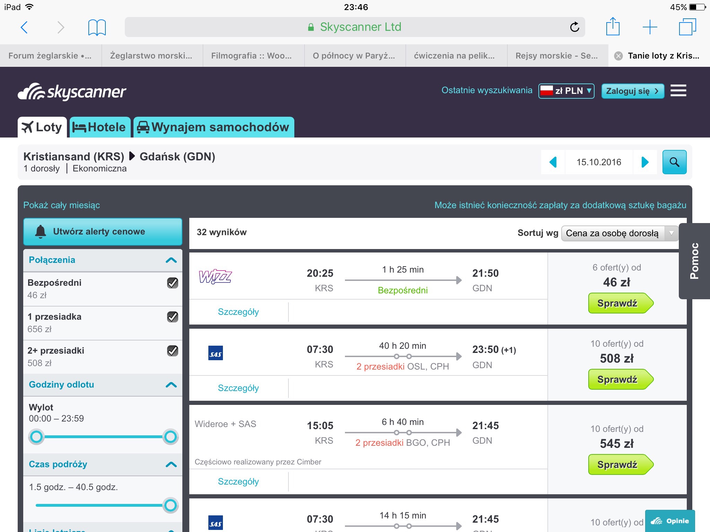Go to previous date with left arrow
Image resolution: width=710 pixels, height=532 pixels.
[x=553, y=162]
